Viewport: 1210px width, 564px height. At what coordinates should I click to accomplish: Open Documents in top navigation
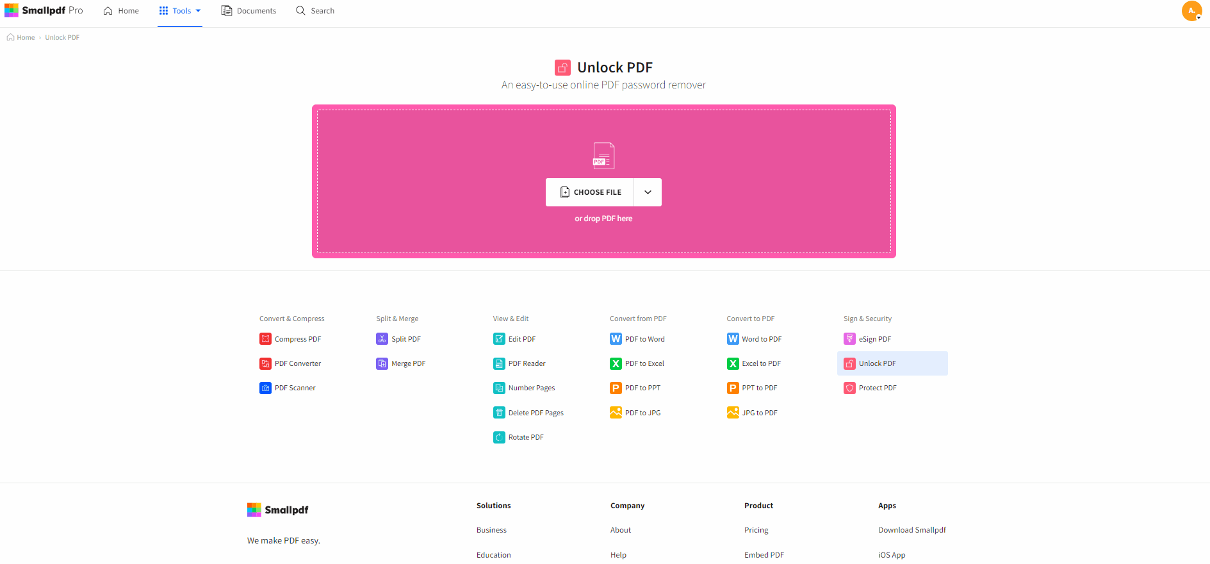pos(249,11)
